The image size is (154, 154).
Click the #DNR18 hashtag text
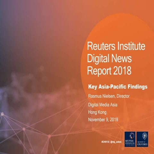[x=105, y=142]
